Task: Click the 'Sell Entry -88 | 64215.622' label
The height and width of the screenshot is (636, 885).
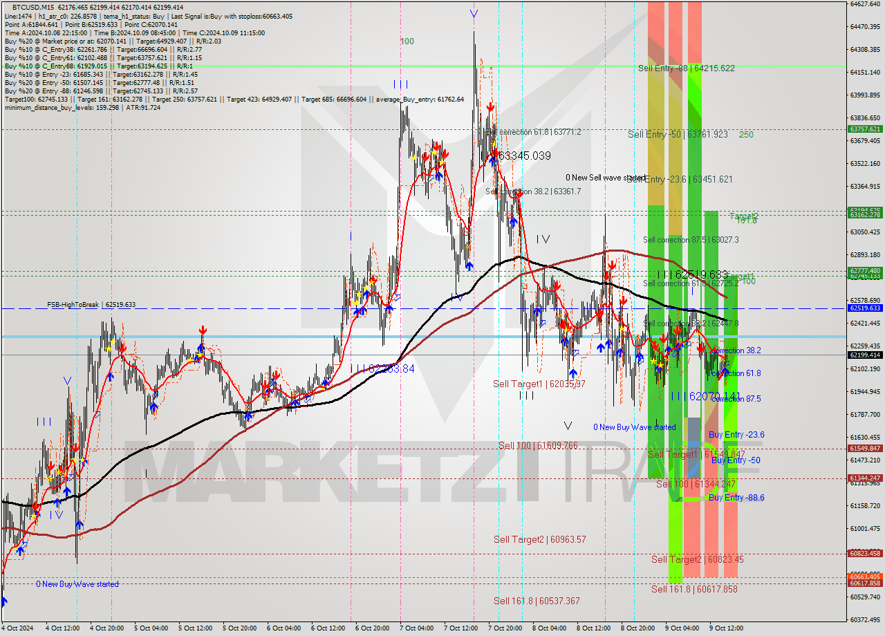Action: (686, 68)
